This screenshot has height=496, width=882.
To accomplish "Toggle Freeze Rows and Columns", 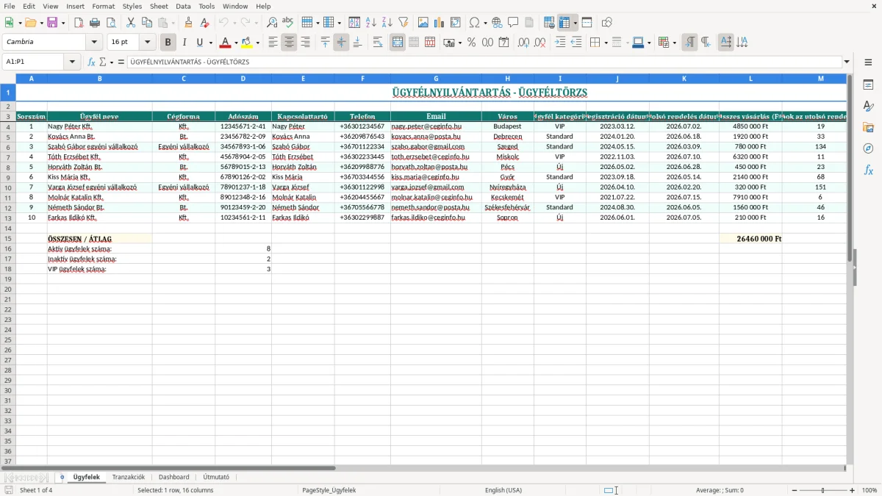I will pyautogui.click(x=564, y=23).
